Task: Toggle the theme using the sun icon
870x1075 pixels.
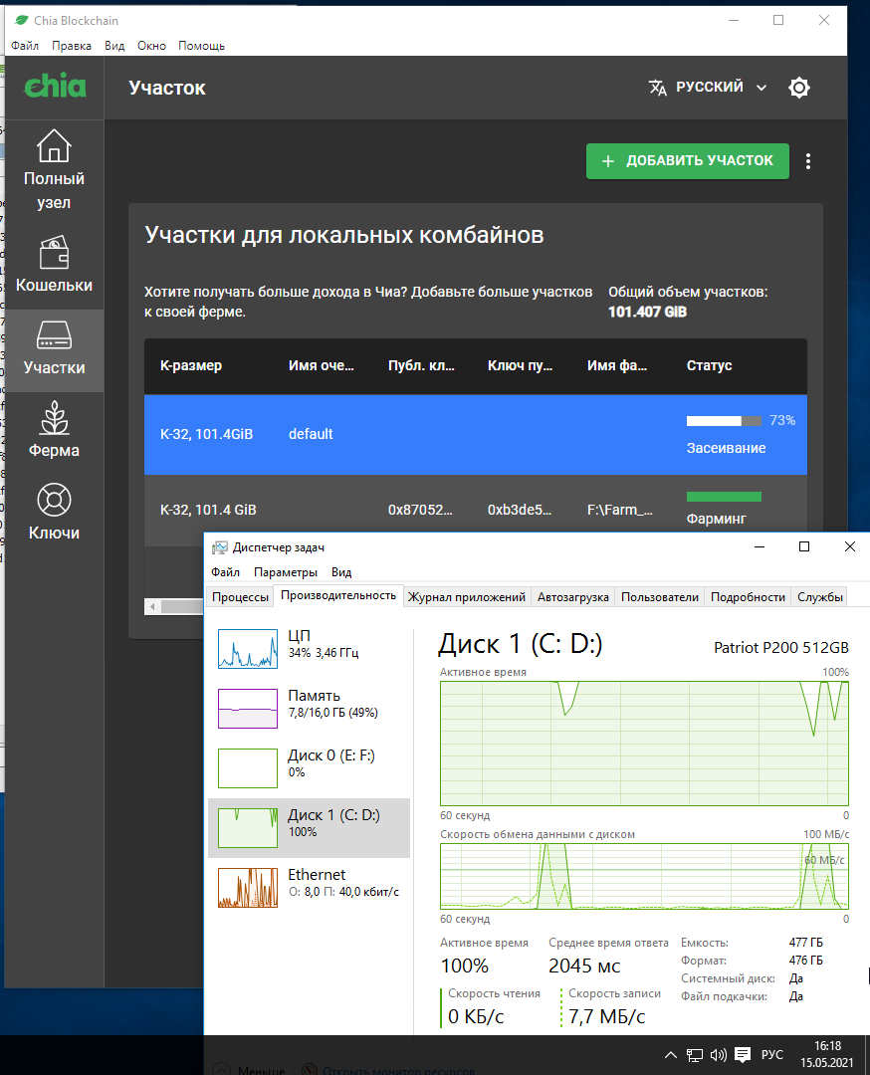Action: 798,88
